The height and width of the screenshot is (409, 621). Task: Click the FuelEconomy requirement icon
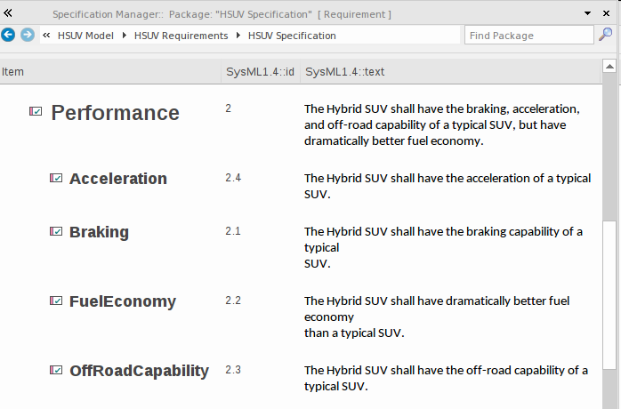click(x=56, y=301)
